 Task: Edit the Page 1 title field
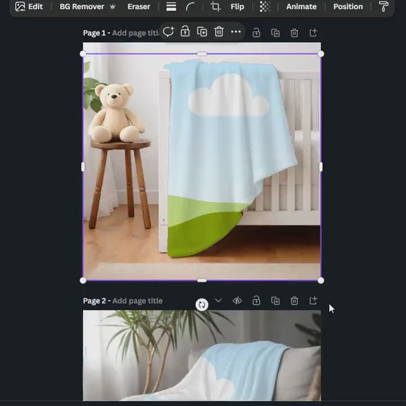136,33
